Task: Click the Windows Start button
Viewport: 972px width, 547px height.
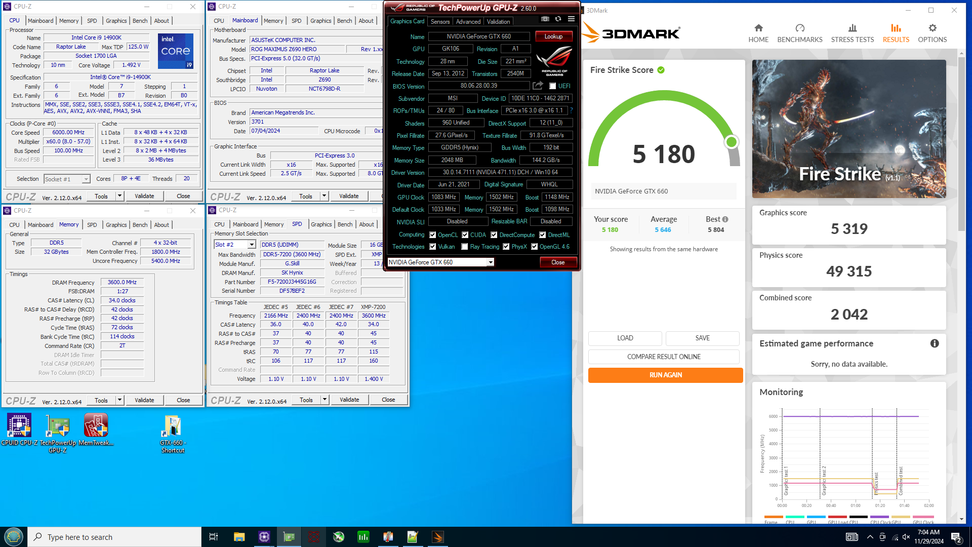Action: [x=14, y=537]
